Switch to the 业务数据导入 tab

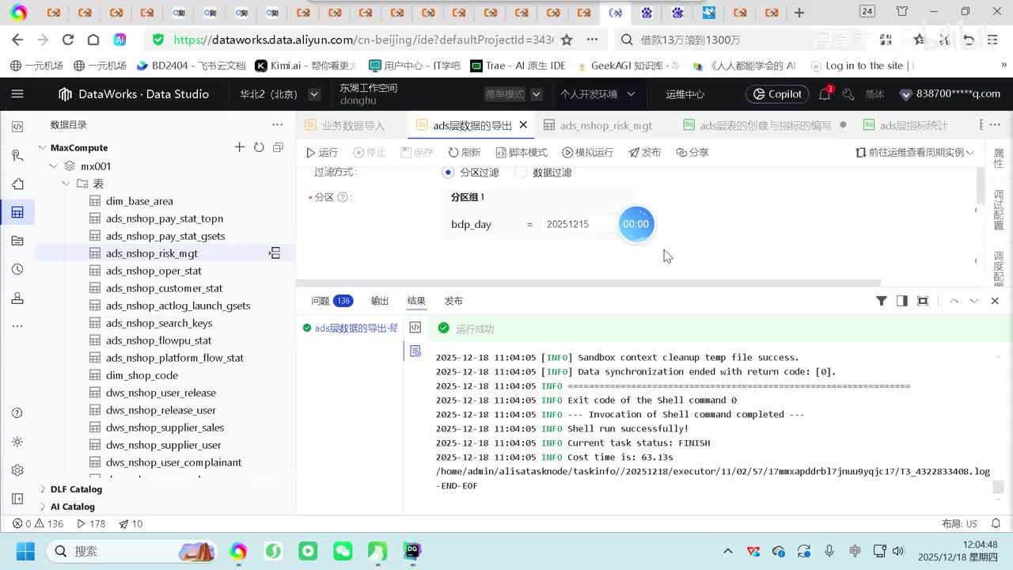click(344, 125)
